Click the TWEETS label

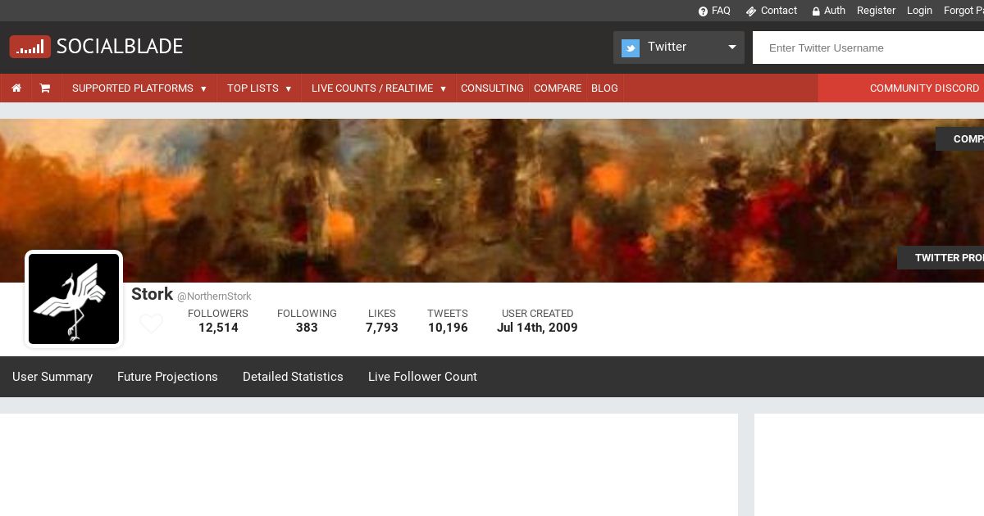[448, 314]
